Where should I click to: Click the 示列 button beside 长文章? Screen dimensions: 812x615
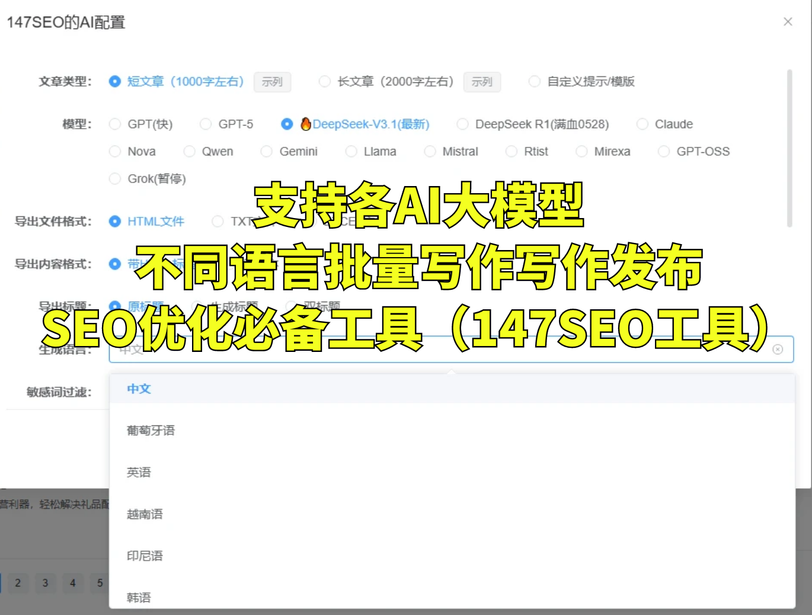click(482, 82)
